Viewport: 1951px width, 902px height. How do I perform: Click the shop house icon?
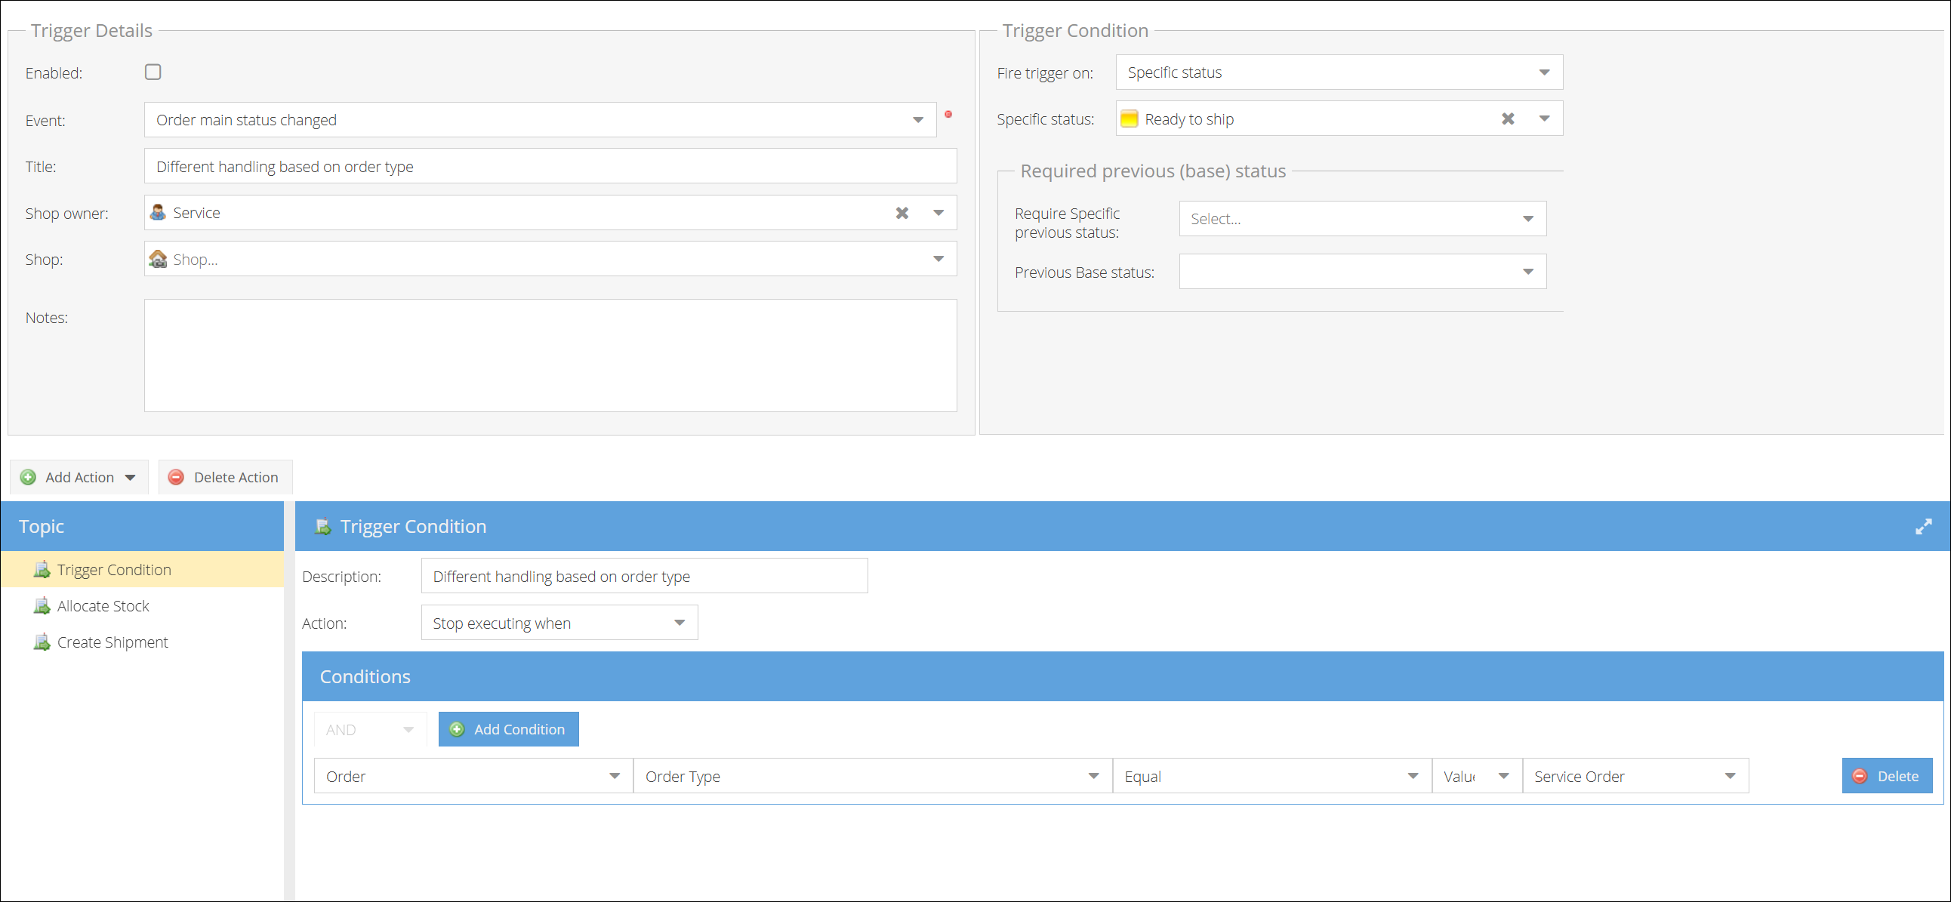[159, 259]
